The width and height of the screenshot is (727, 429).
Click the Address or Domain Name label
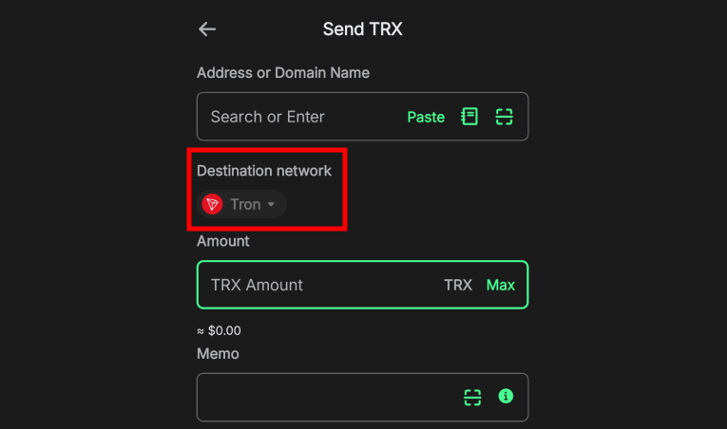click(x=283, y=73)
